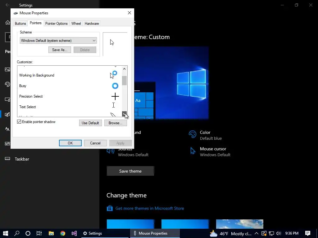This screenshot has width=318, height=238.
Task: Select Working In Background pointer row
Action: 69,75
